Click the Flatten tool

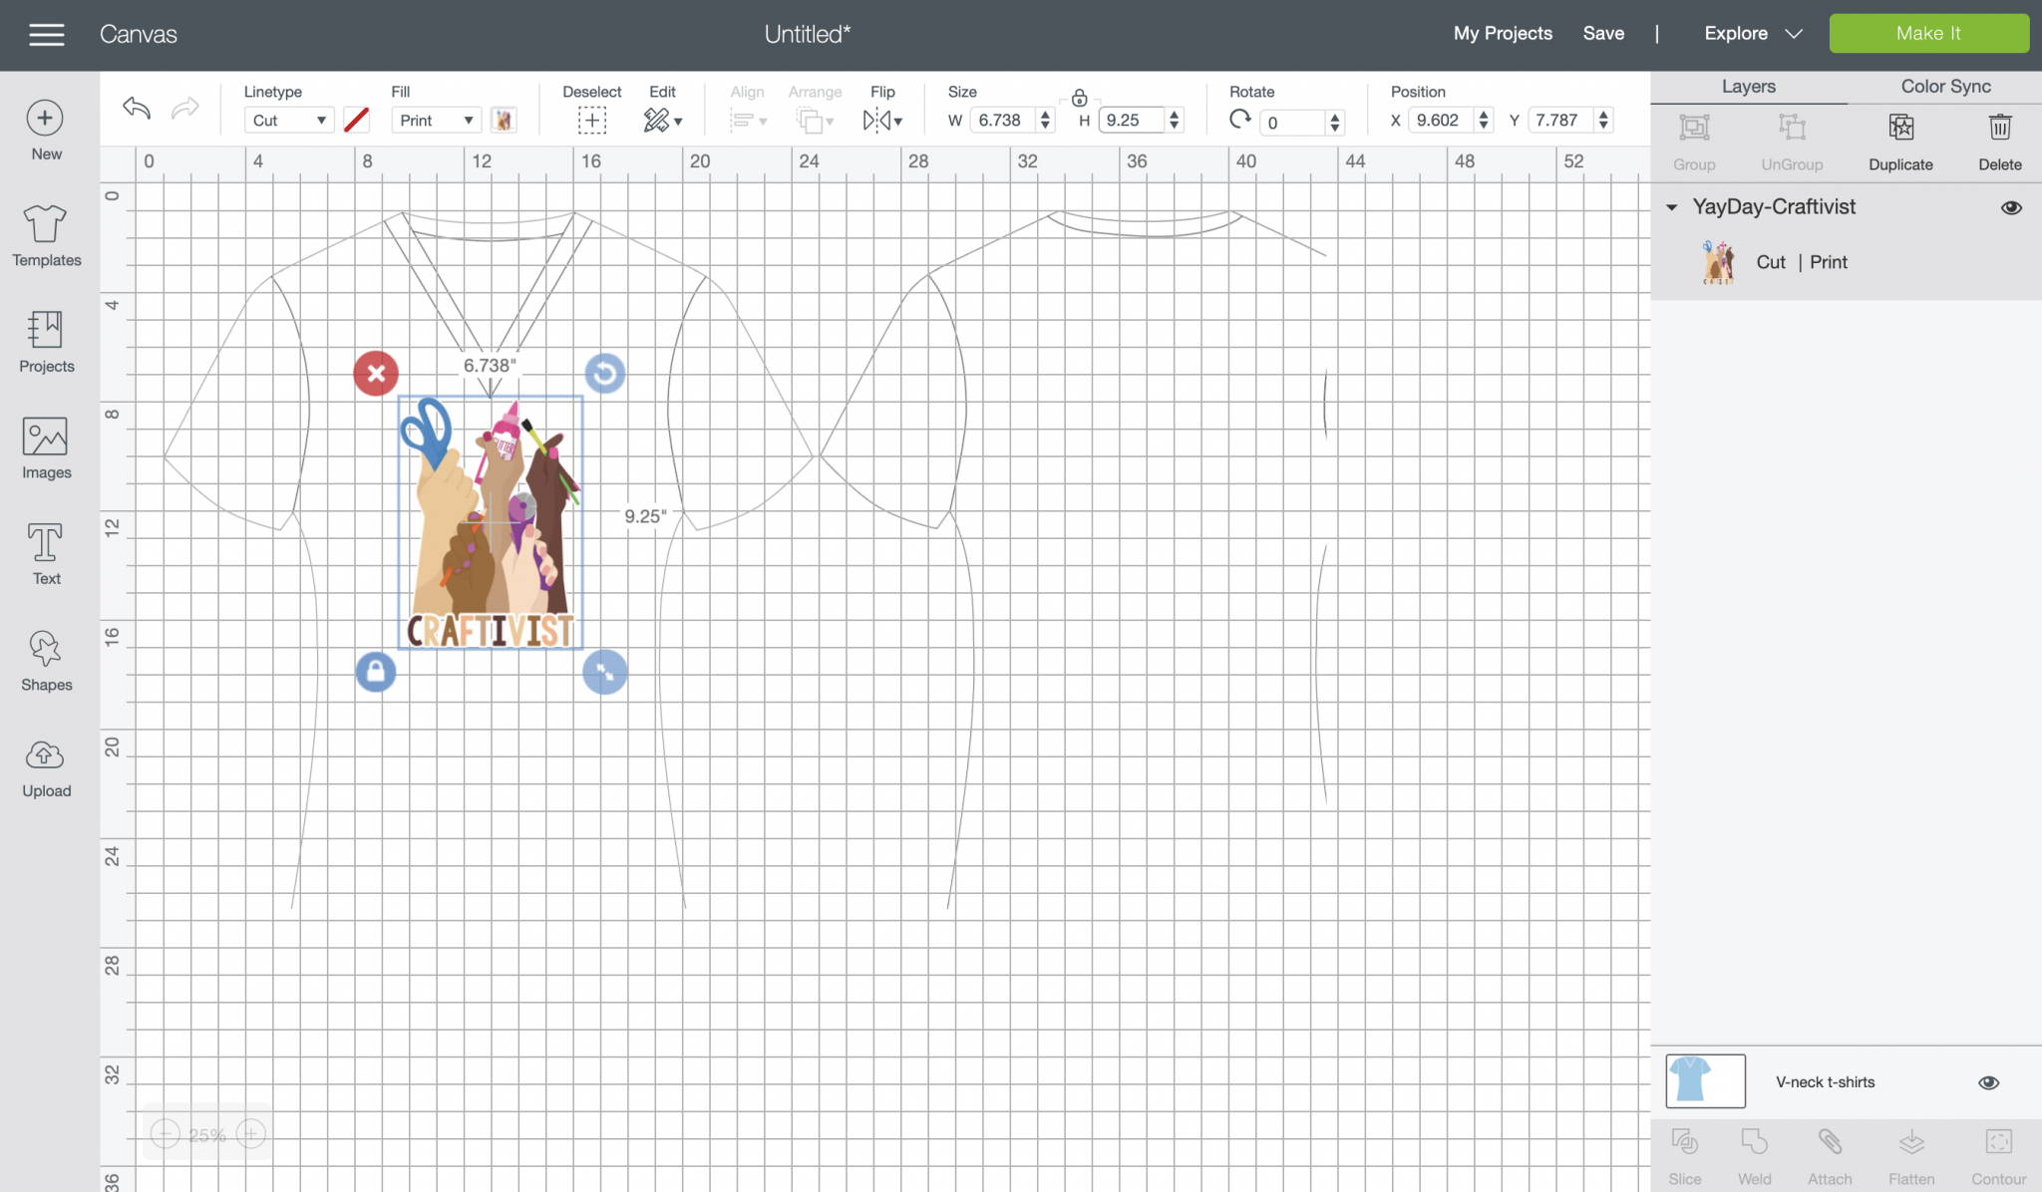(1911, 1156)
